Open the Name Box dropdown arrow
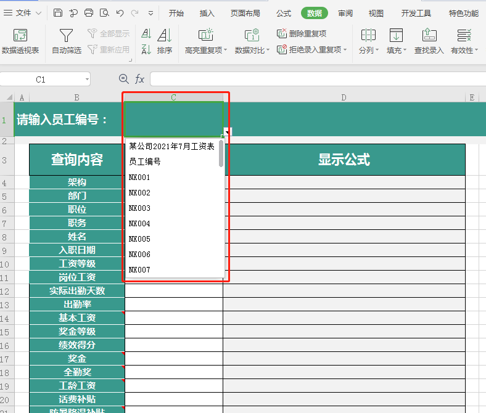 click(87, 80)
